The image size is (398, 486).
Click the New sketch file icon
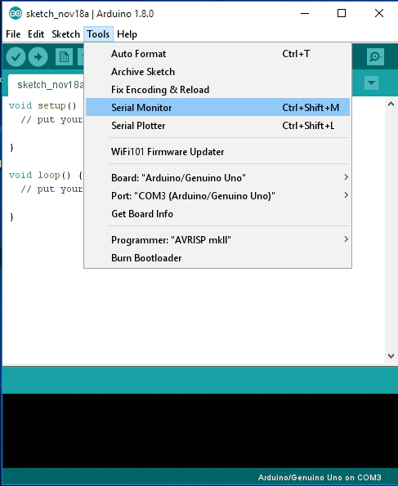(64, 57)
